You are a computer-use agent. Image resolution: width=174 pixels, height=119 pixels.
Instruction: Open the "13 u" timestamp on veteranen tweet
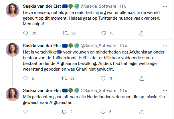coord(124,90)
